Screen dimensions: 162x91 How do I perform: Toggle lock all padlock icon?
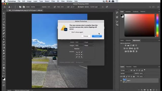134,76
